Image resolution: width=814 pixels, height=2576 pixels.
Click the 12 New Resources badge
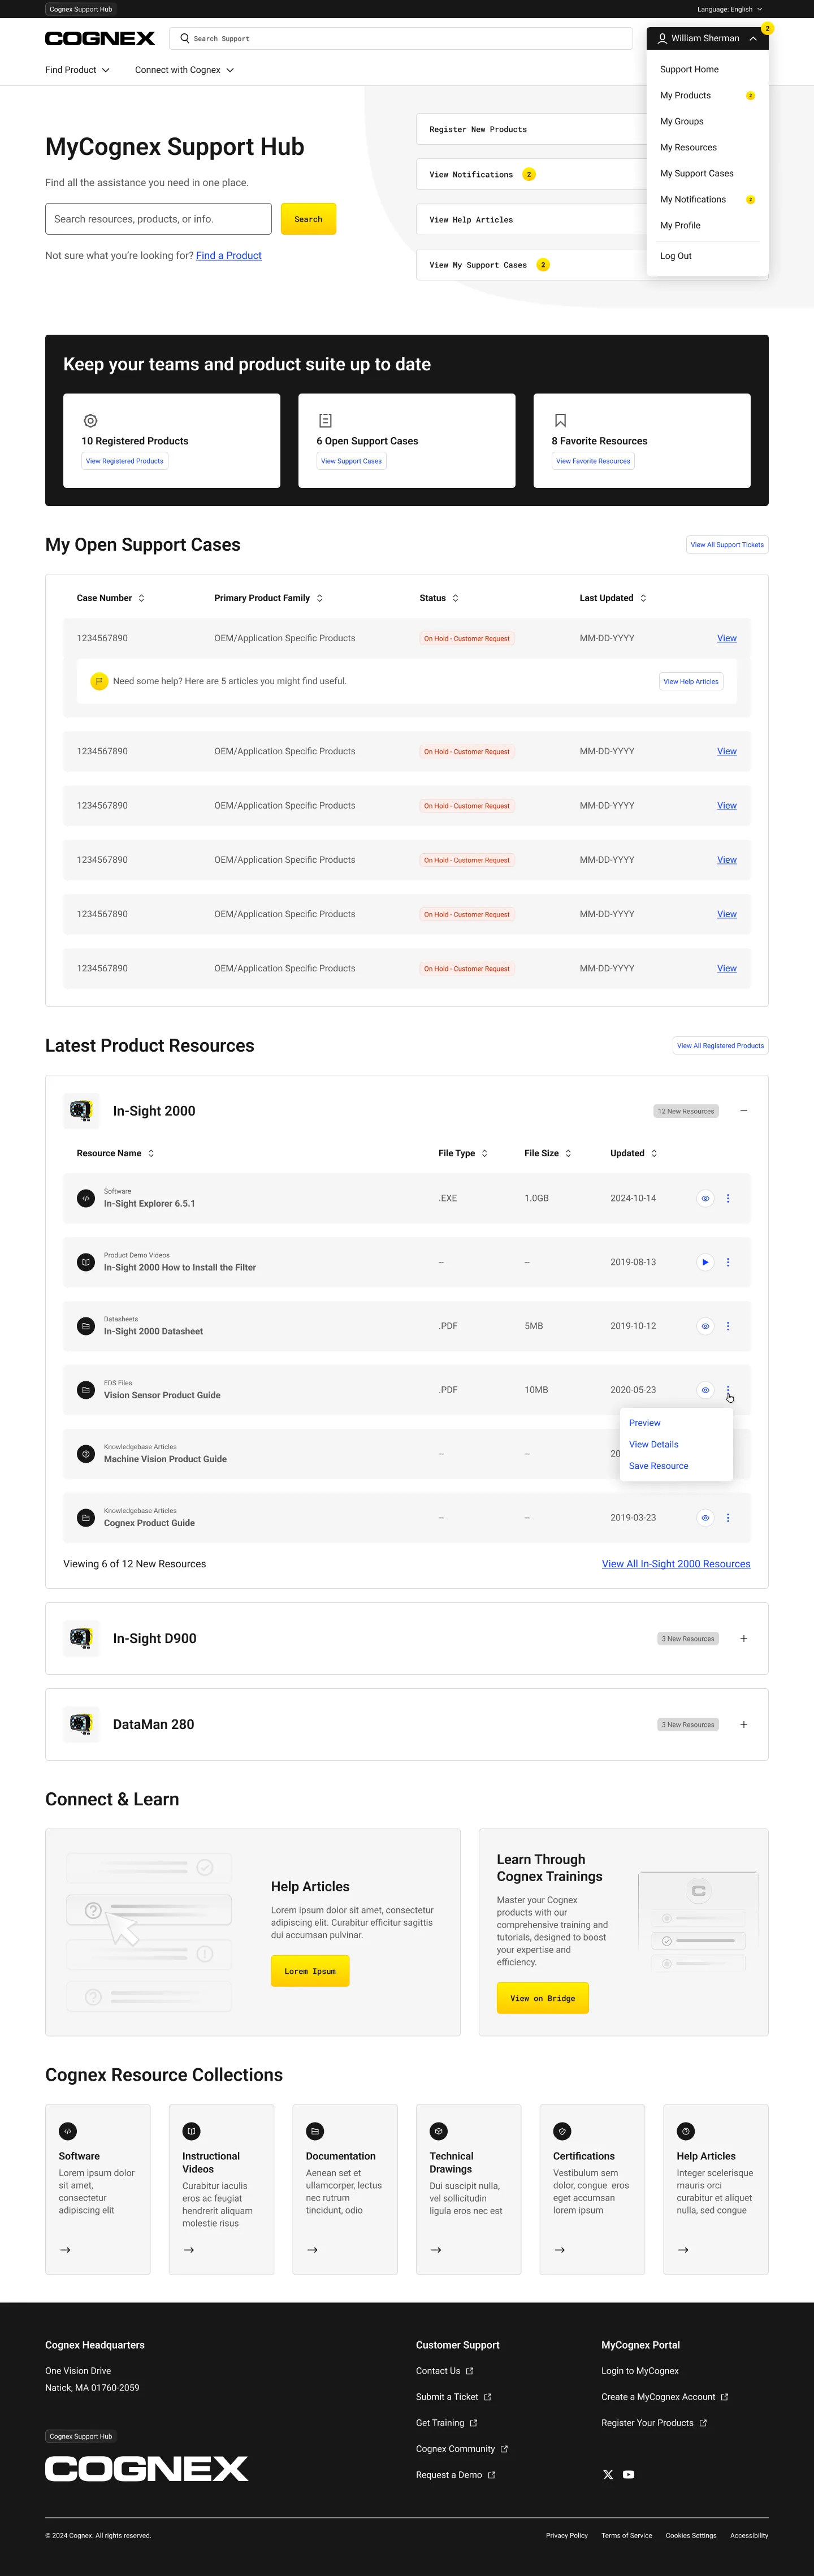(686, 1111)
